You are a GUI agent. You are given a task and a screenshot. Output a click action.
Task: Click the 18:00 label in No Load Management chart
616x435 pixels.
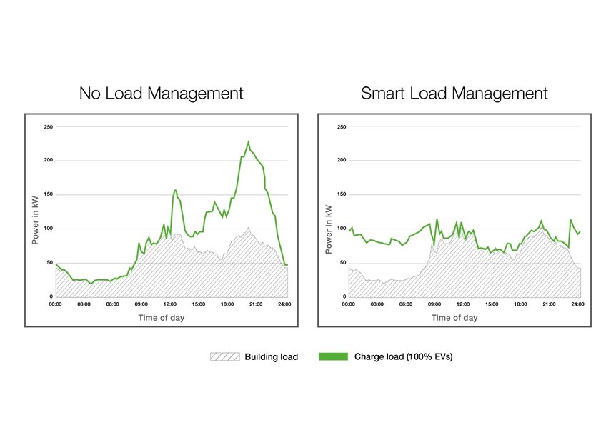tap(227, 304)
